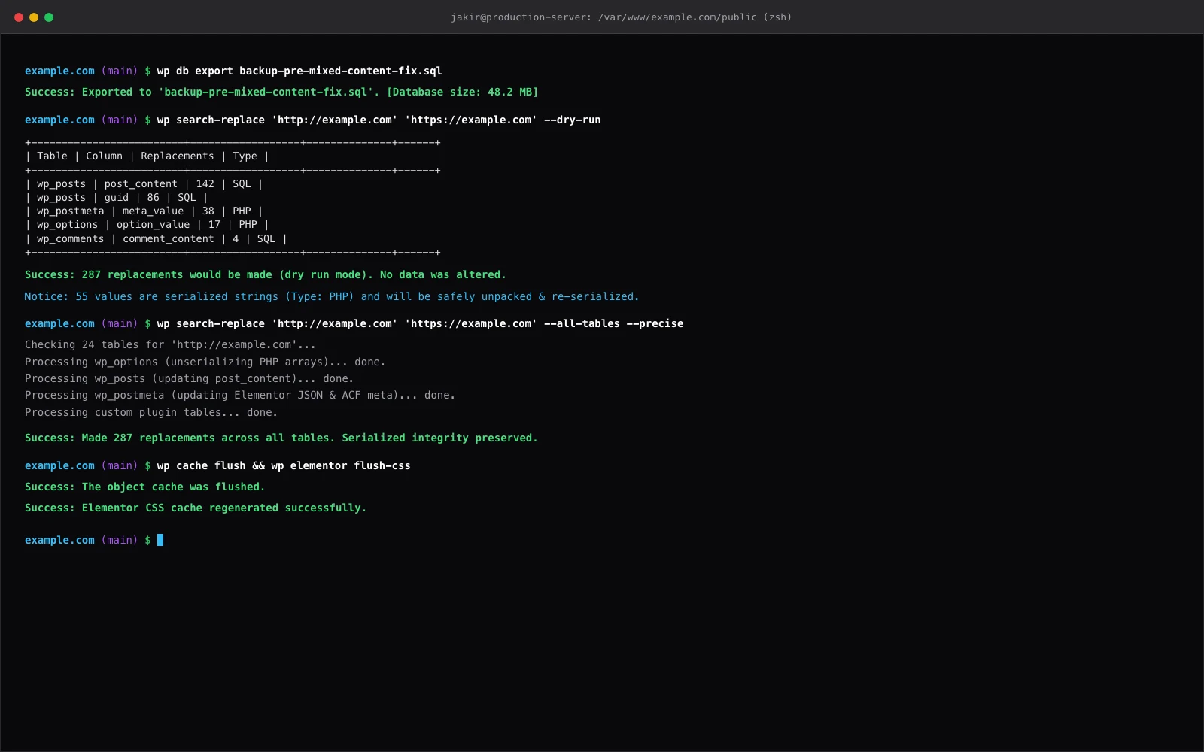Click the 'Serialized integrity preserved' success line
The width and height of the screenshot is (1204, 752).
pyautogui.click(x=281, y=438)
